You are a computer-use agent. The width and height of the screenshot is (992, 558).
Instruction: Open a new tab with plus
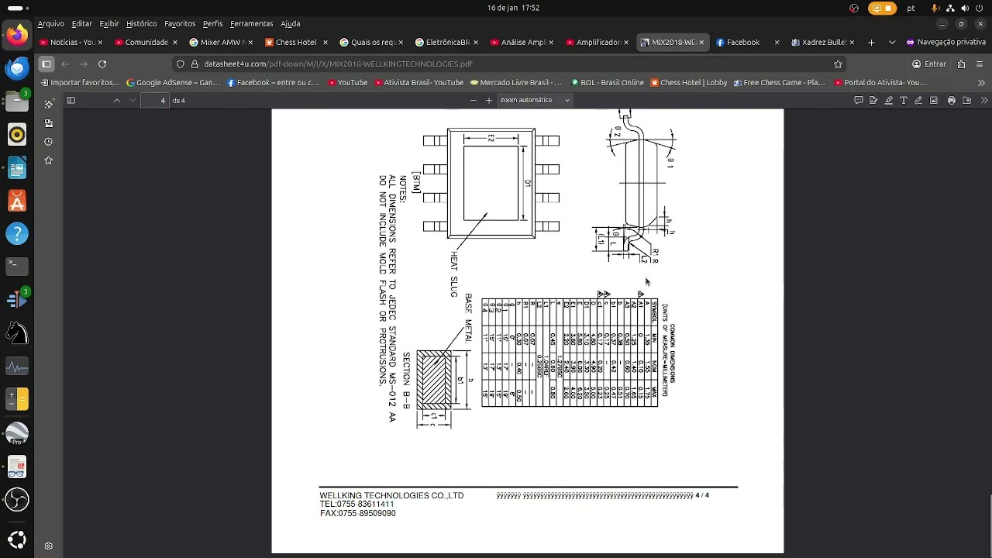(x=871, y=42)
